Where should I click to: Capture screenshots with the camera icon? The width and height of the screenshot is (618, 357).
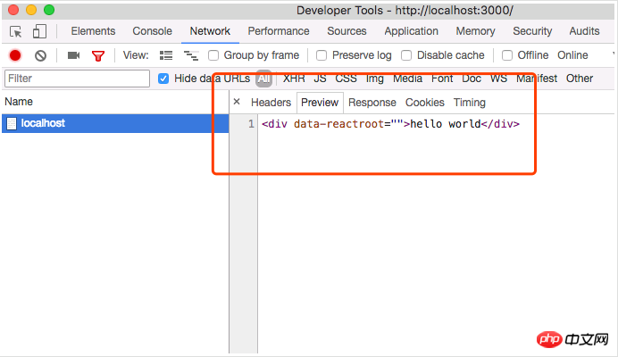point(73,55)
